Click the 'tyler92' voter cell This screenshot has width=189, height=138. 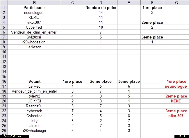(x=35, y=96)
